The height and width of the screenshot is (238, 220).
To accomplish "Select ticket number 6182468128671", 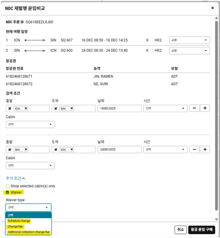I will (x=19, y=76).
